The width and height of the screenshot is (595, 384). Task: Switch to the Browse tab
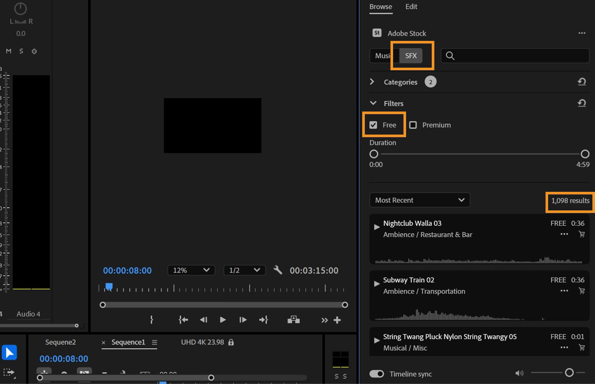coord(381,7)
